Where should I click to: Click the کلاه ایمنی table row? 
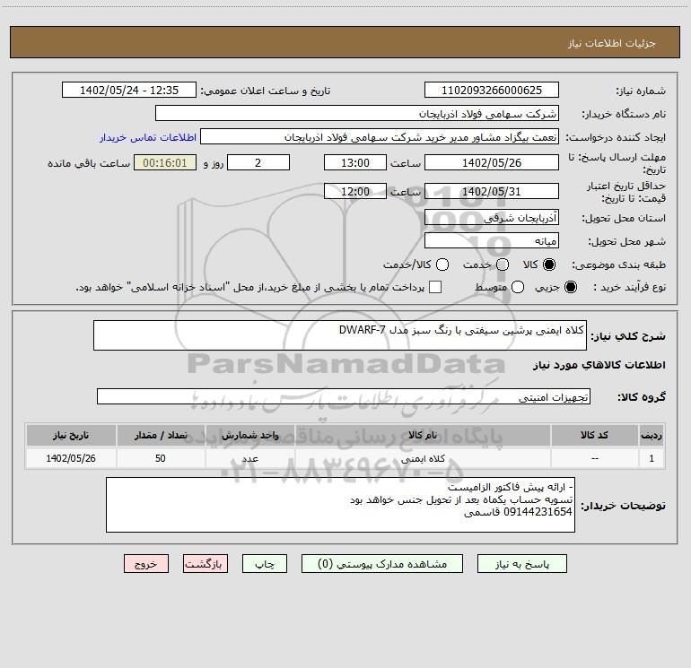coord(345,458)
